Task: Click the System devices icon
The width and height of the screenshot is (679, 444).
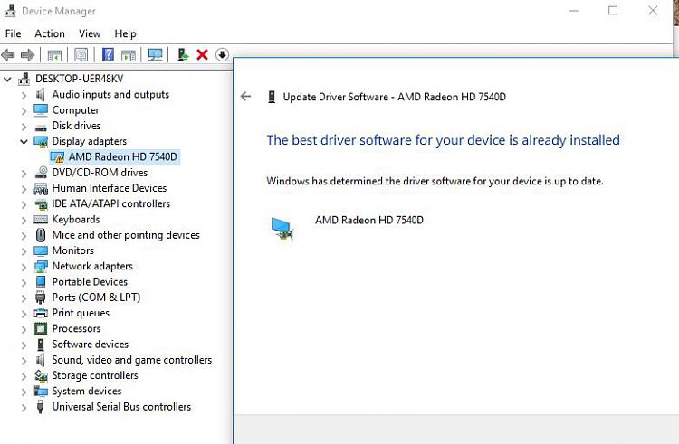Action: [41, 392]
